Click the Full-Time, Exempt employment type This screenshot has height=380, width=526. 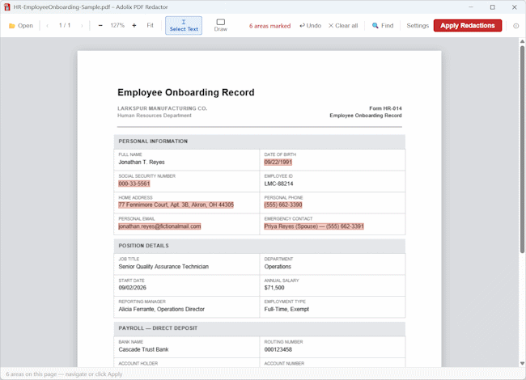tap(286, 310)
